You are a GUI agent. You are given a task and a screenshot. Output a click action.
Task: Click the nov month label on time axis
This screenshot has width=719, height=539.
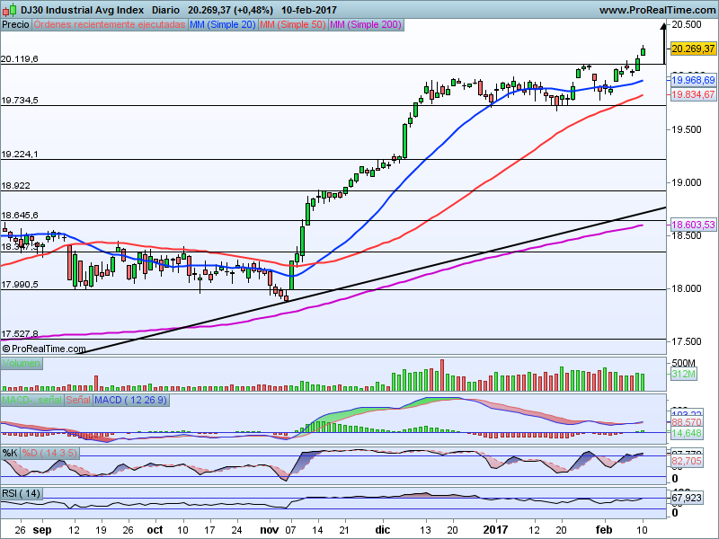tap(269, 530)
